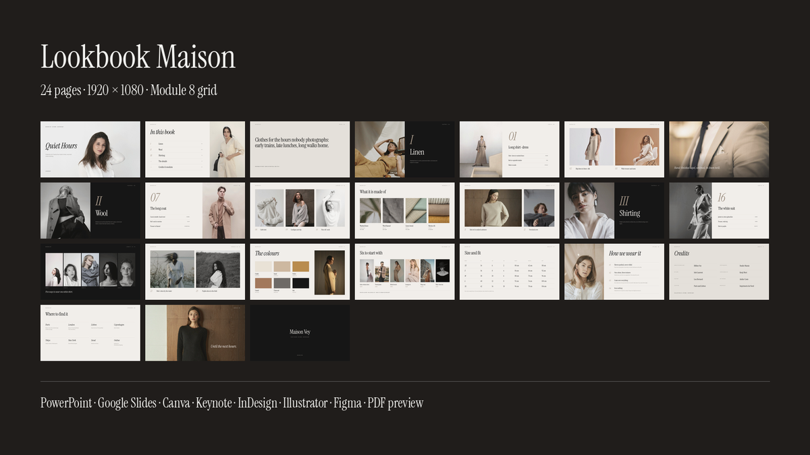Select the "Six to start with" slide
The width and height of the screenshot is (810, 455).
(405, 272)
